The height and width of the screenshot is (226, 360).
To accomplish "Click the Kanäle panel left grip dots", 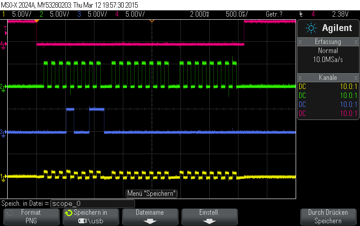I will point(300,78).
